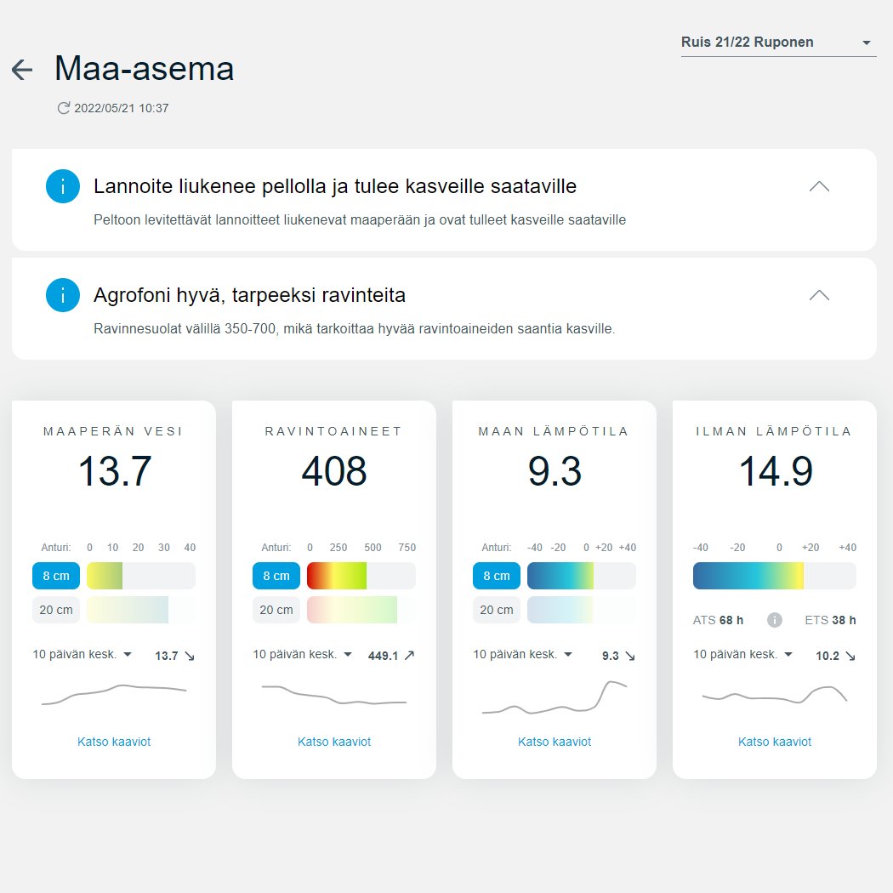Open 10 päivän kesk. dropdown in Maan lämpötila

click(x=523, y=654)
